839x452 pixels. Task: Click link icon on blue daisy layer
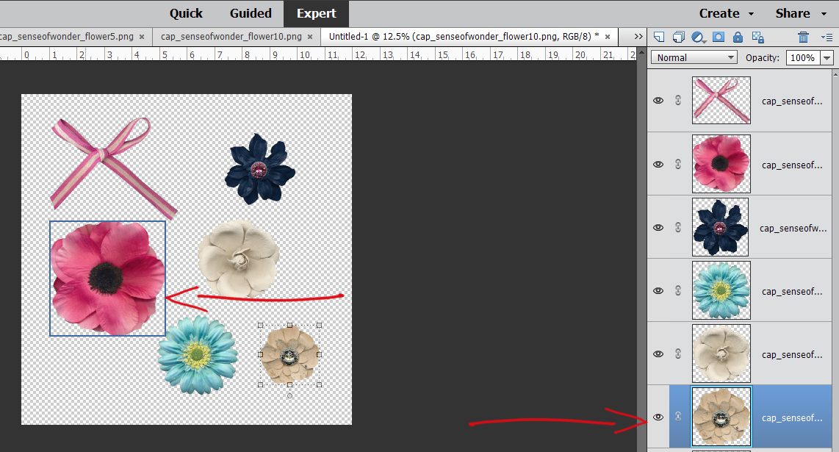(x=678, y=290)
